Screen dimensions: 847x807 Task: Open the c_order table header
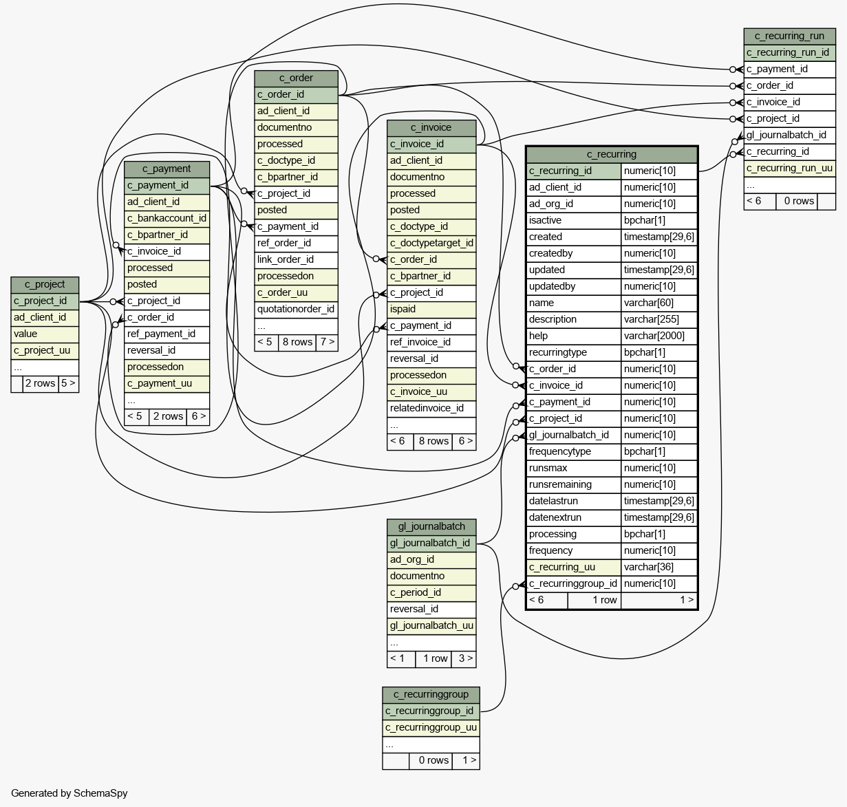296,78
